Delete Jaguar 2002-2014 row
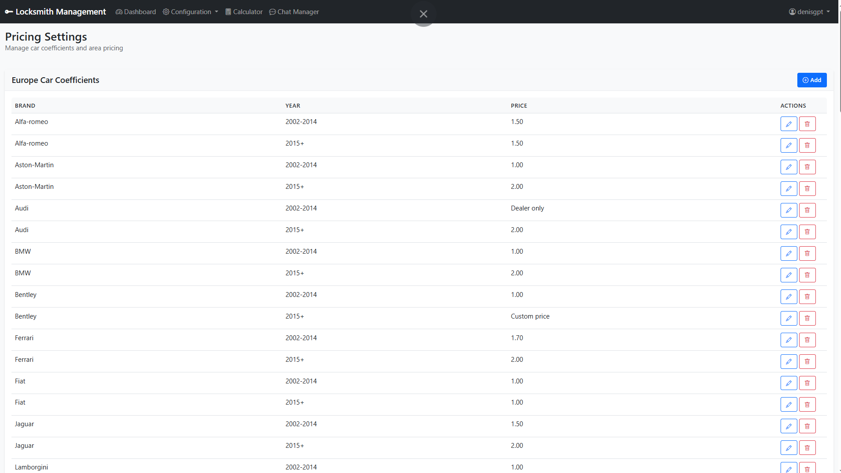841x473 pixels. tap(807, 426)
